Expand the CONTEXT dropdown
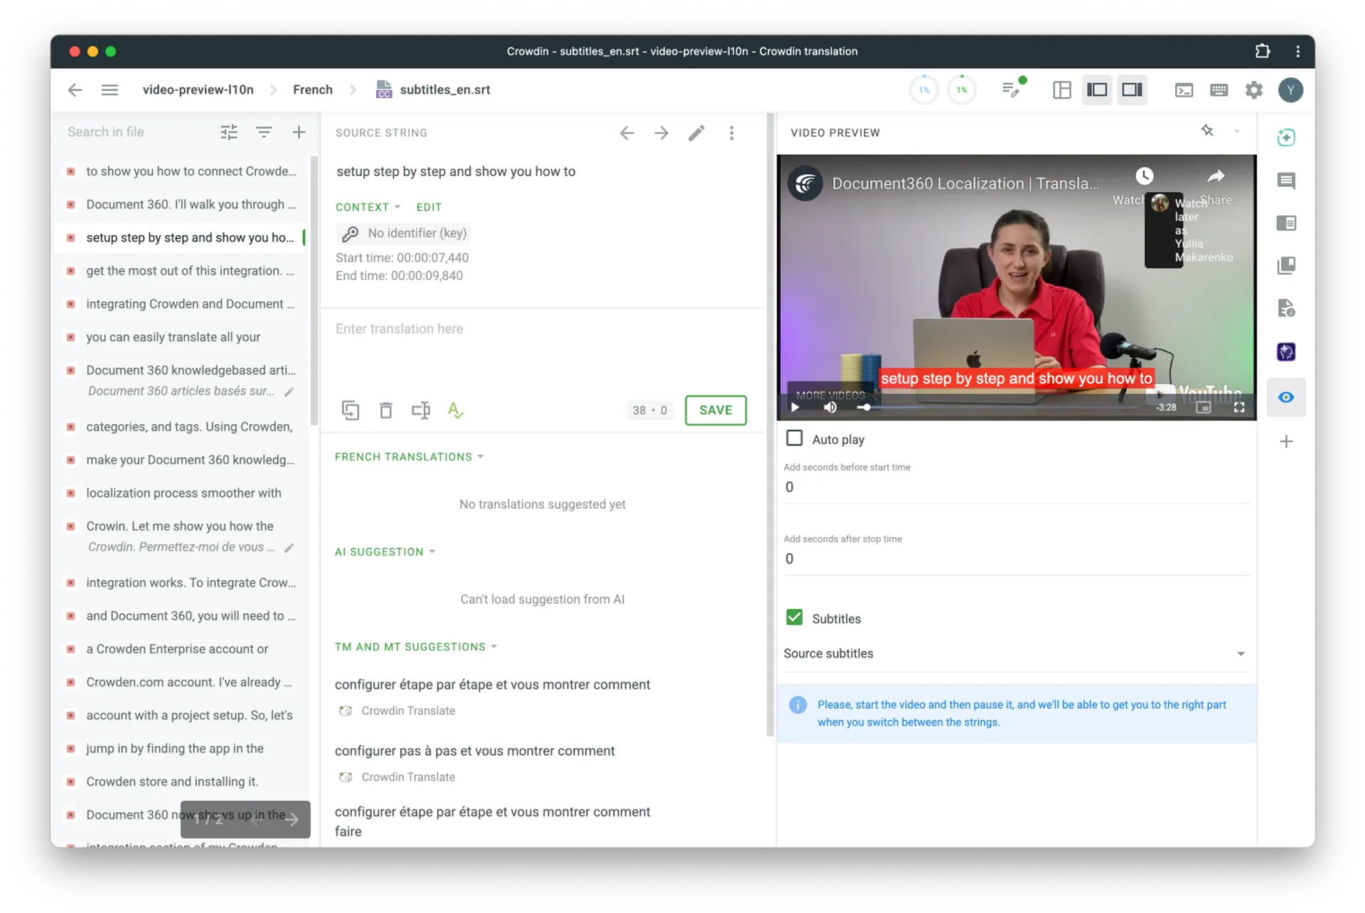 (x=368, y=207)
